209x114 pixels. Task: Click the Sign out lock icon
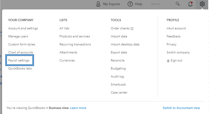(168, 61)
